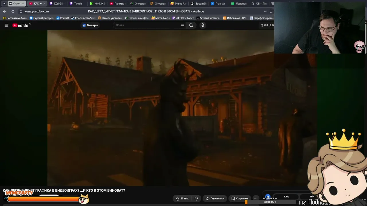Open more actions ellipsis under video
367x206 pixels.
[256, 198]
